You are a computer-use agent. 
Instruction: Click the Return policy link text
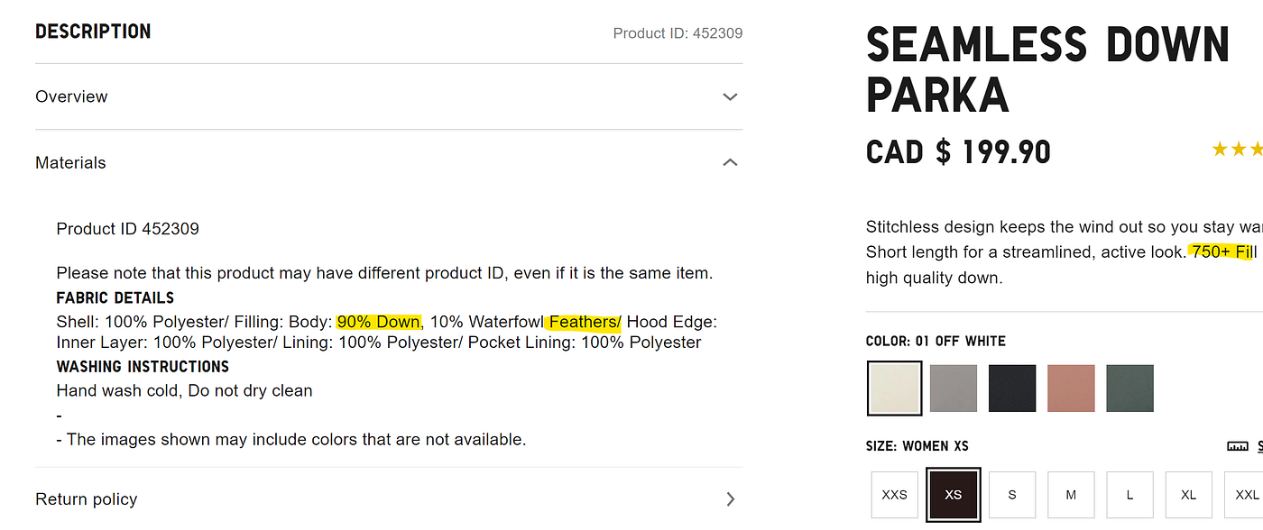pyautogui.click(x=87, y=498)
